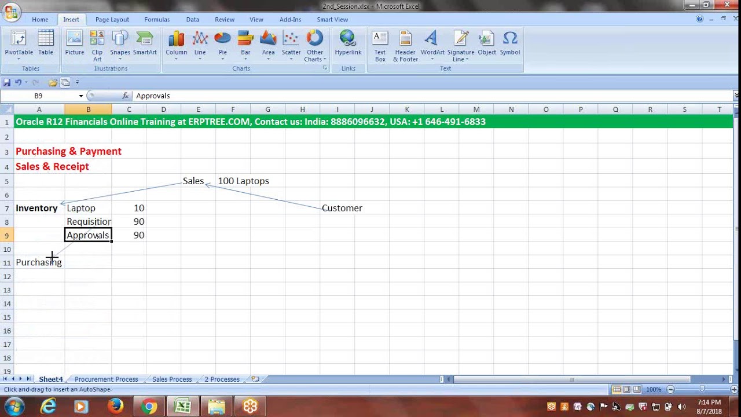Insert an Area chart
741x417 pixels.
tap(268, 46)
